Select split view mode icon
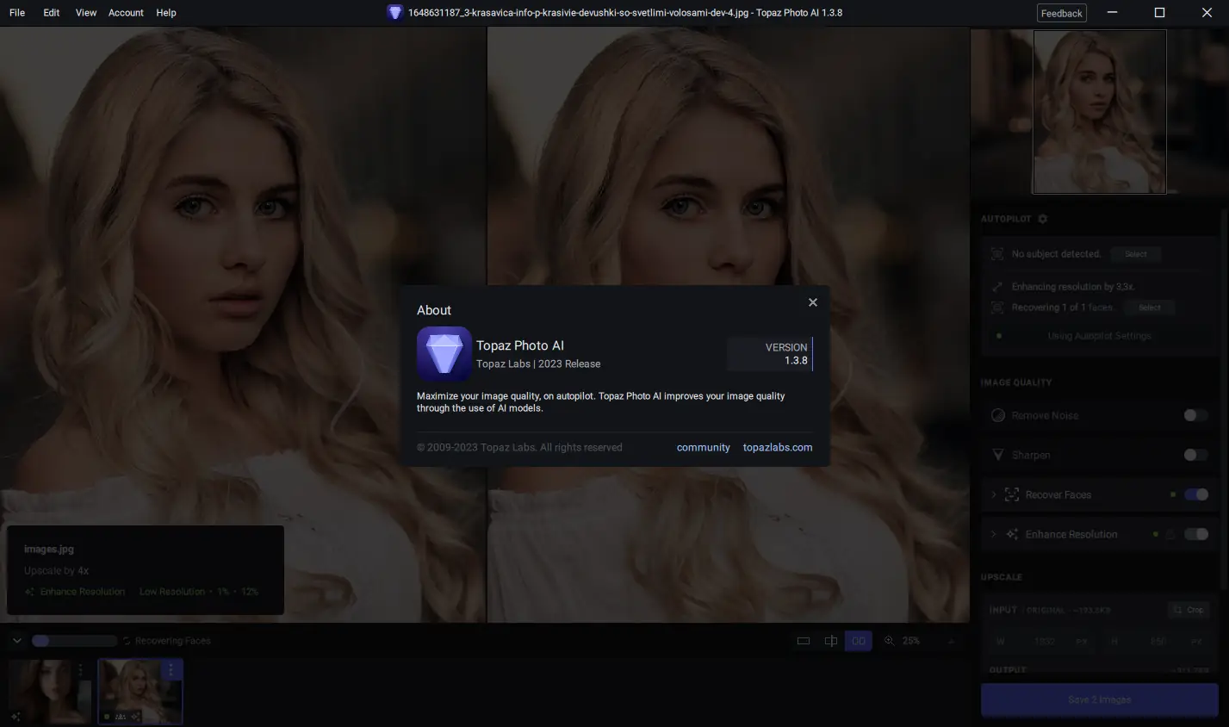The height and width of the screenshot is (727, 1229). (831, 641)
